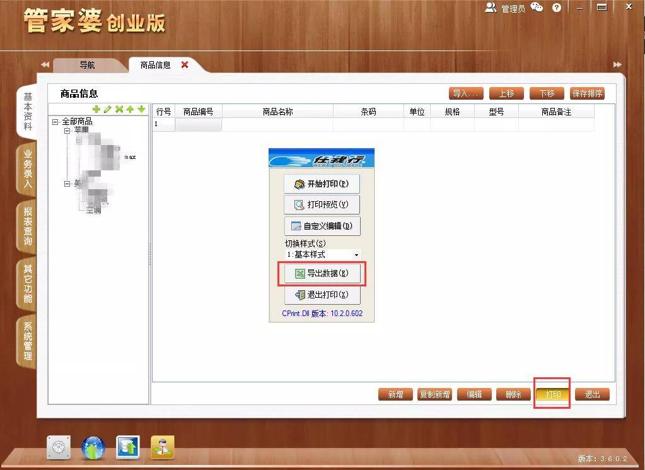
Task: Open the 其它功能 side tab
Action: [28, 284]
